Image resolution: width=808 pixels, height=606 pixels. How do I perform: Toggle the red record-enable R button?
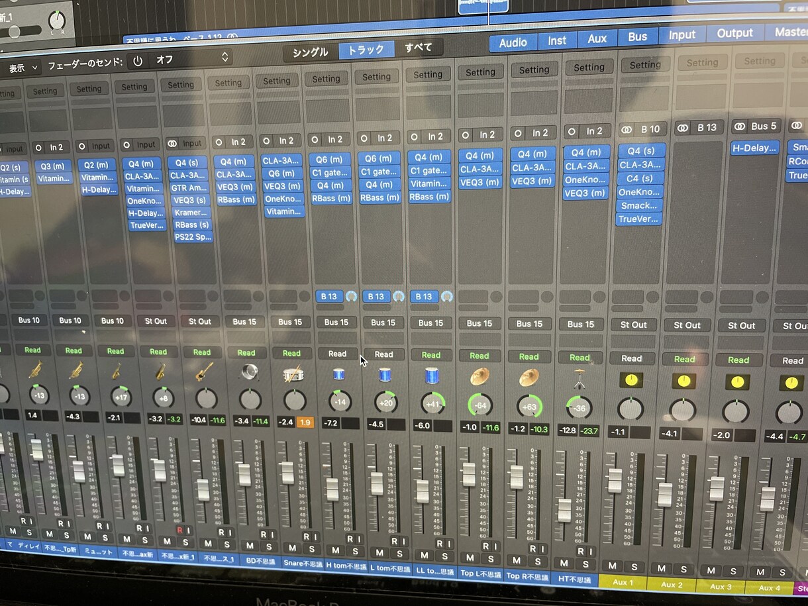coord(178,530)
